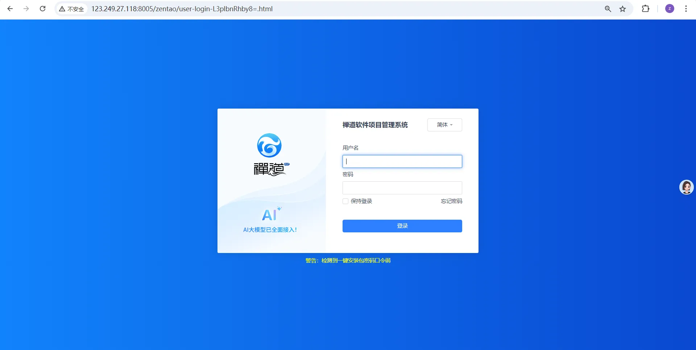Click the 用户名 label

351,148
